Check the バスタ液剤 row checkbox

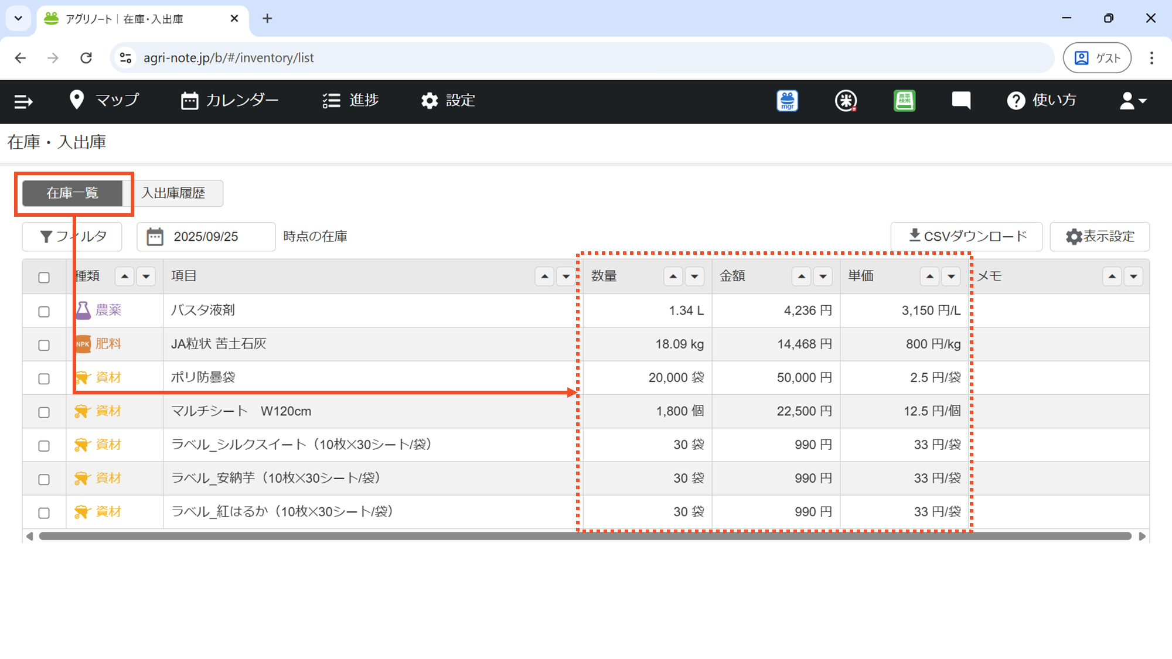click(44, 311)
